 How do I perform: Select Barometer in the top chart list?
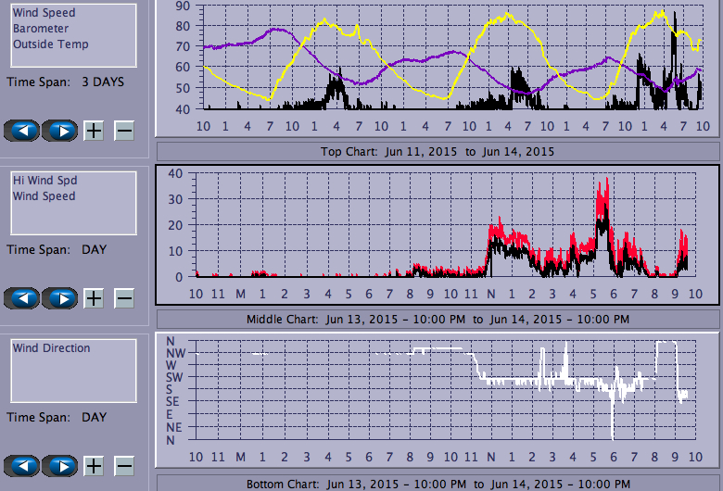[40, 29]
